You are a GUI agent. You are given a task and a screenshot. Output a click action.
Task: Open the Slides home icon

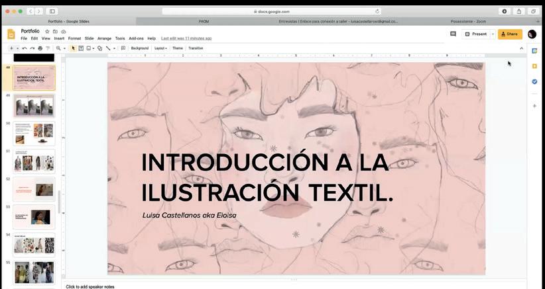coord(11,34)
